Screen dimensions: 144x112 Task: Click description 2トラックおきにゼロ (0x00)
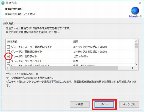pyautogui.click(x=90, y=47)
